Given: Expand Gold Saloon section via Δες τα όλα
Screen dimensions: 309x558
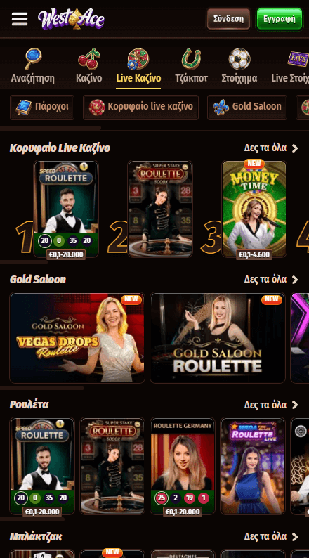Looking at the screenshot, I should point(271,280).
